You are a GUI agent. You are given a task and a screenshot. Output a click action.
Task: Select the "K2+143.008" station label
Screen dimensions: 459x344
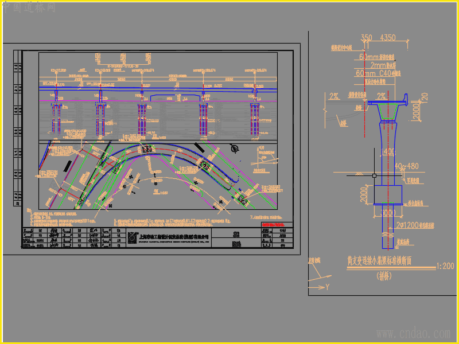(103, 71)
